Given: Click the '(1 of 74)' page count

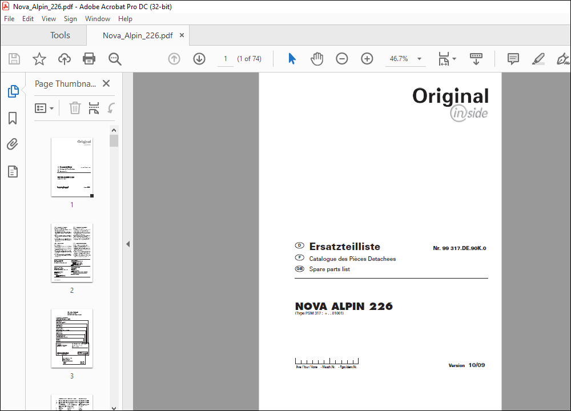Looking at the screenshot, I should tap(250, 59).
